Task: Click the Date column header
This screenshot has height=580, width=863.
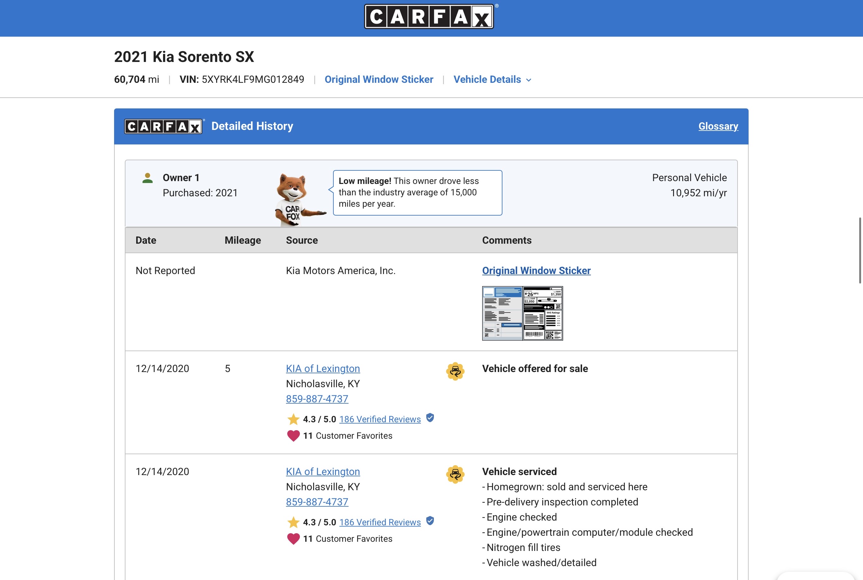Action: pos(146,241)
